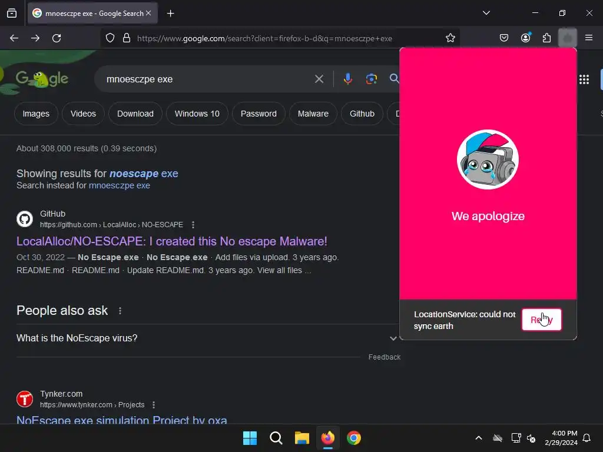Viewport: 603px width, 452px height.
Task: Bookmark this page with the star icon
Action: pos(450,38)
